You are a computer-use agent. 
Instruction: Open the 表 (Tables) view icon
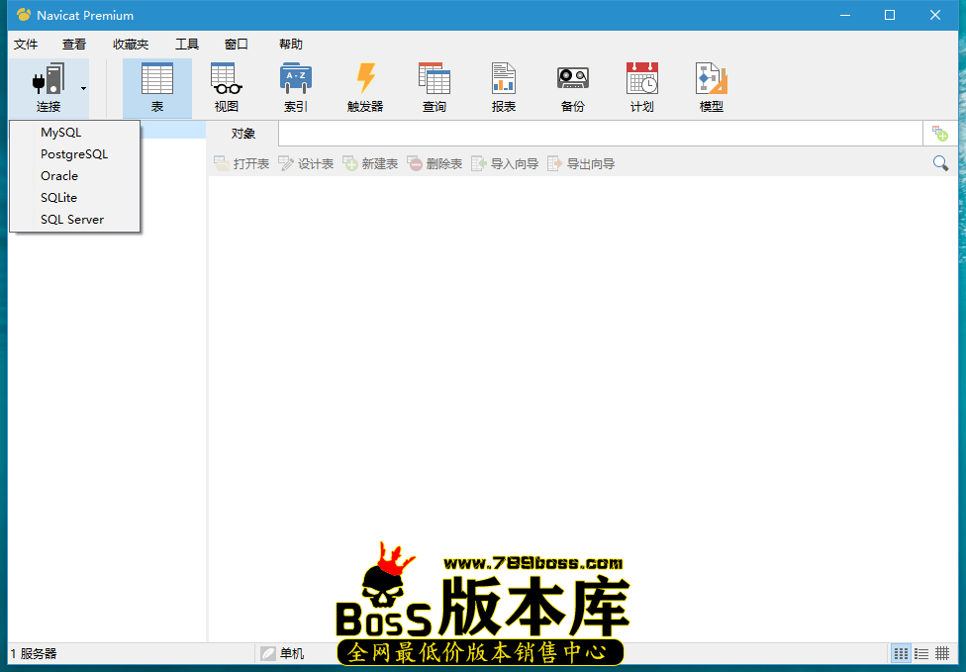[x=156, y=87]
